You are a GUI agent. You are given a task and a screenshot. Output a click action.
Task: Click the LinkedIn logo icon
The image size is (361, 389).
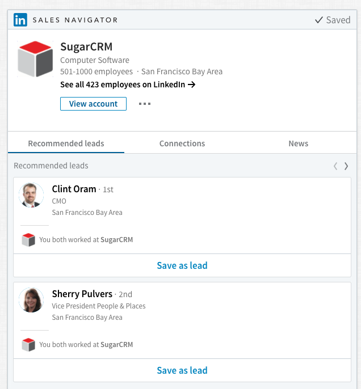[x=20, y=20]
